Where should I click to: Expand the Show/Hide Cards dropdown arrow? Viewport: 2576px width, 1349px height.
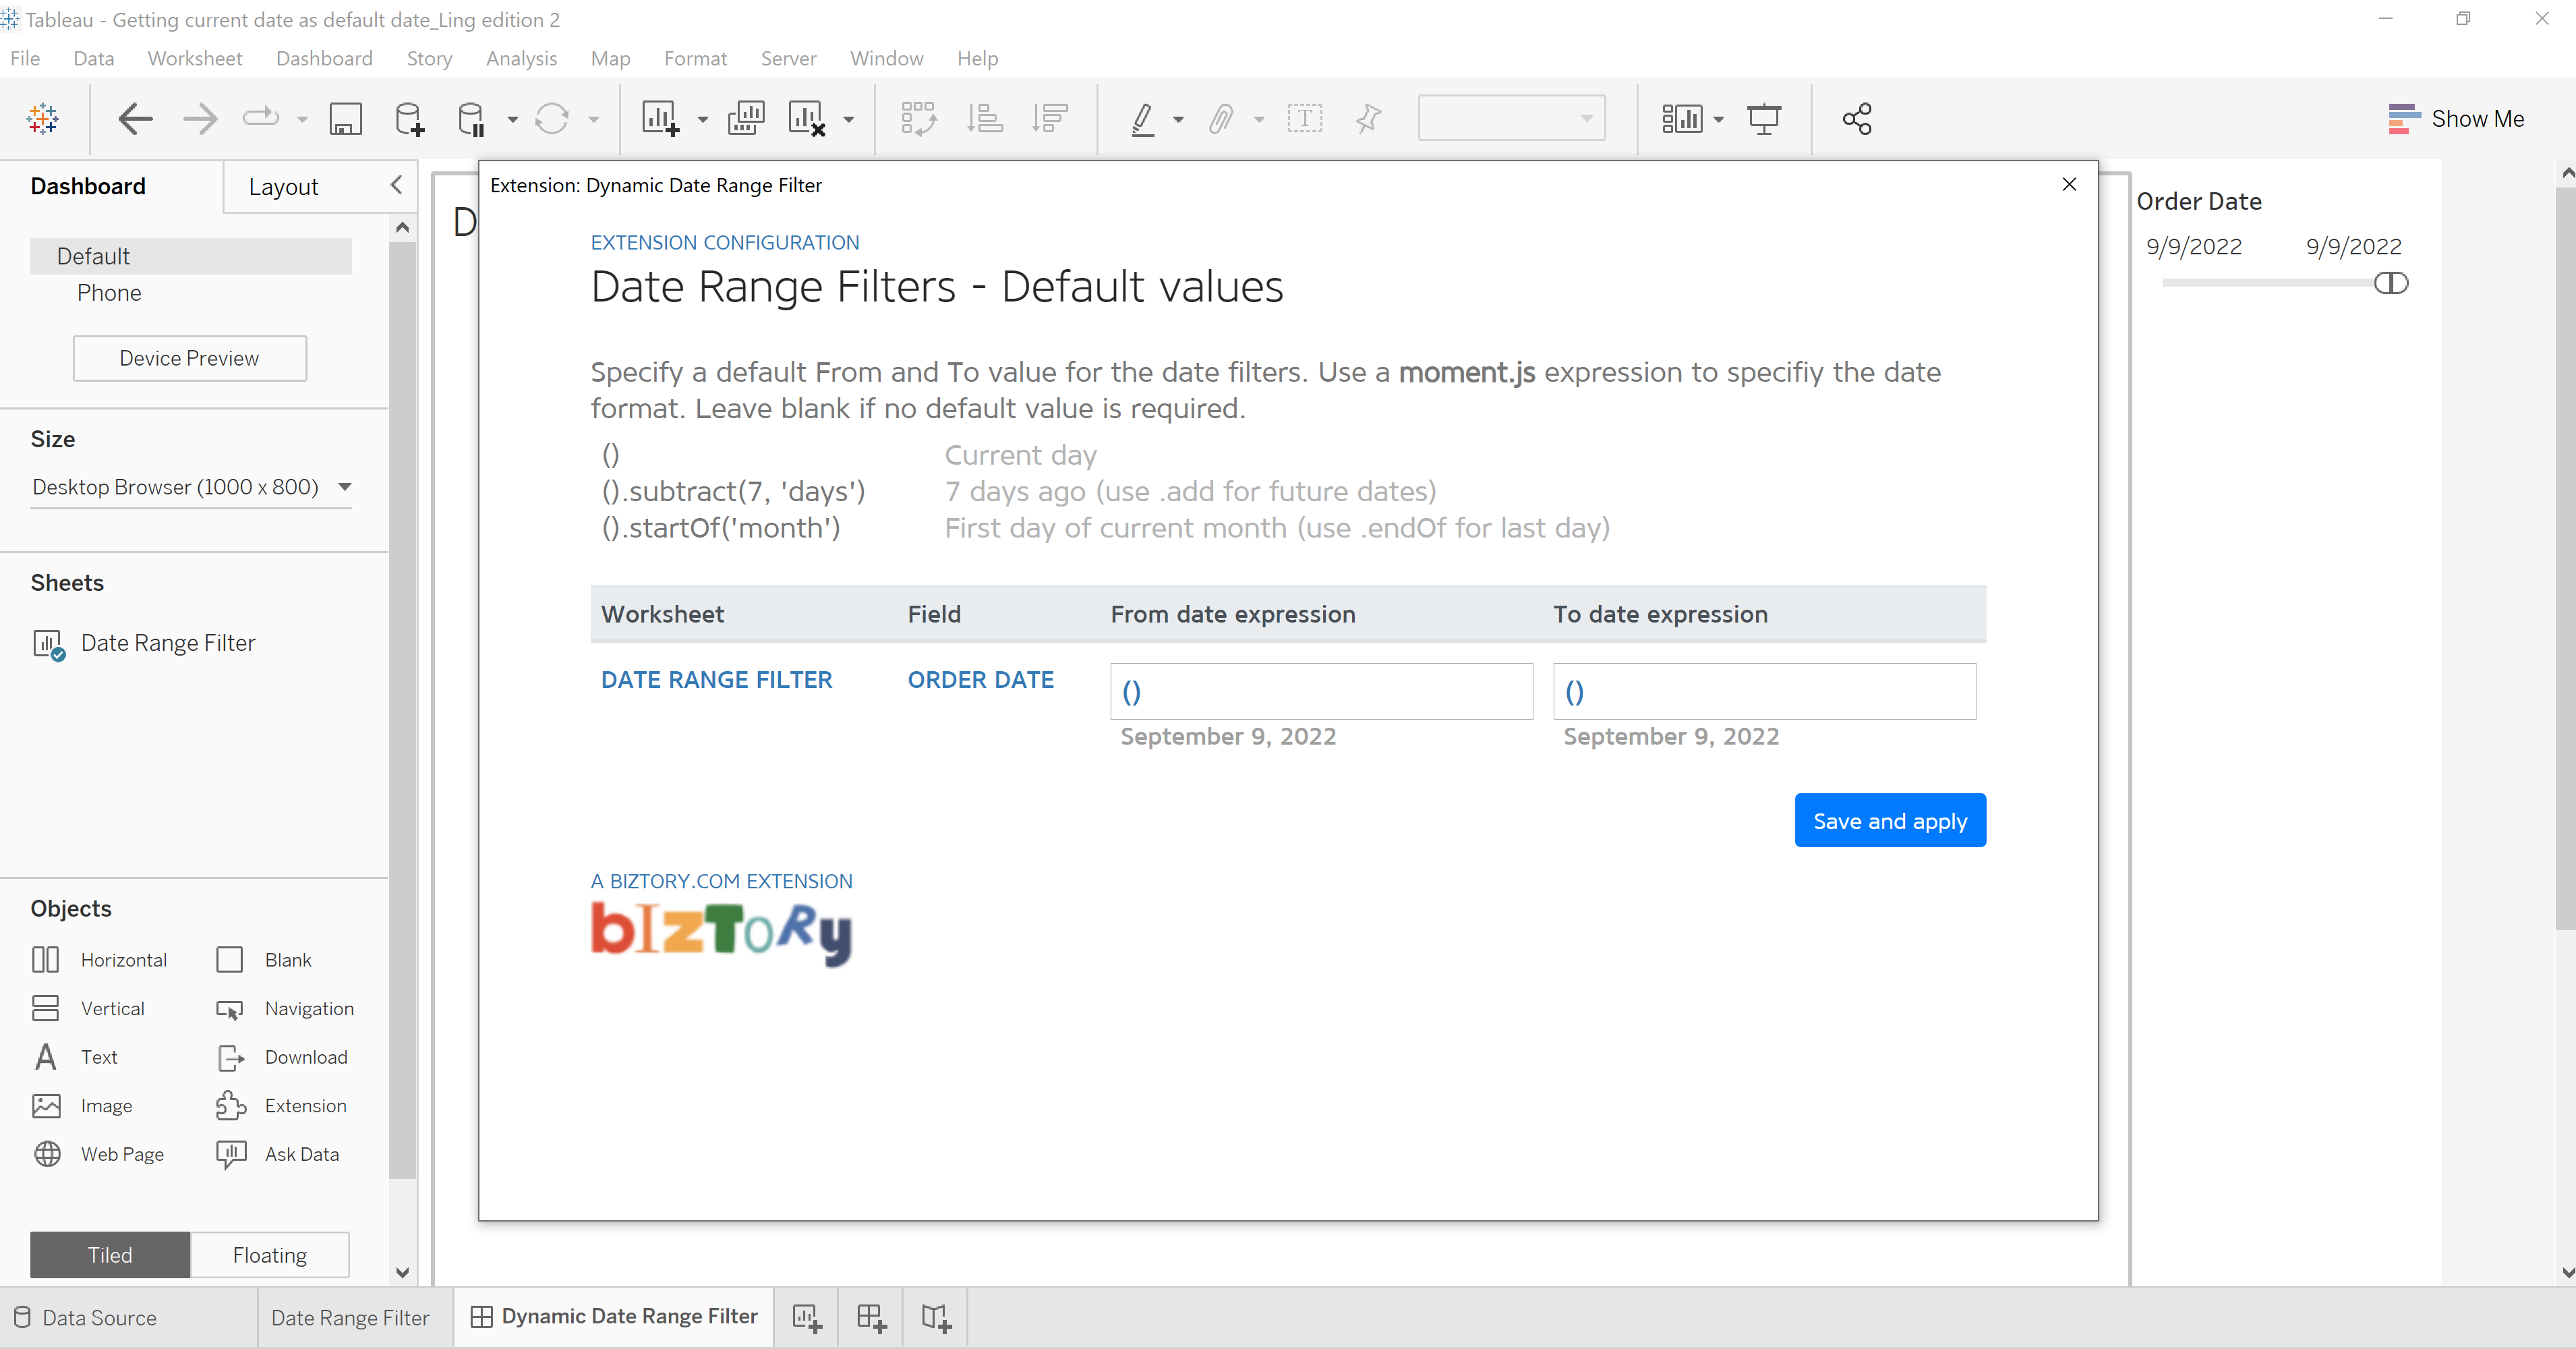tap(1719, 120)
